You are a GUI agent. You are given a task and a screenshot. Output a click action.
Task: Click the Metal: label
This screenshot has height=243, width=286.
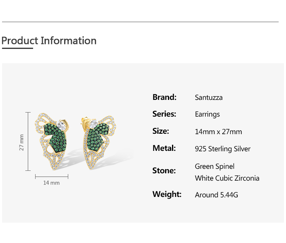point(164,148)
